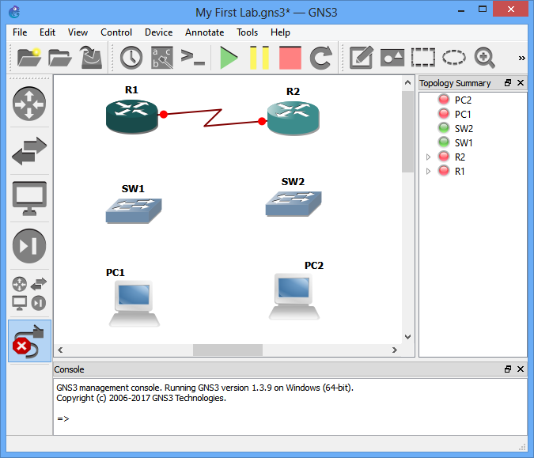Expand the R2 node in Topology Summary
Viewport: 534px width, 458px height.
pos(429,157)
